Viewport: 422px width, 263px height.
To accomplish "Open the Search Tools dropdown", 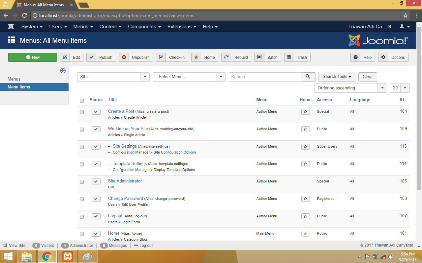I will coord(336,77).
